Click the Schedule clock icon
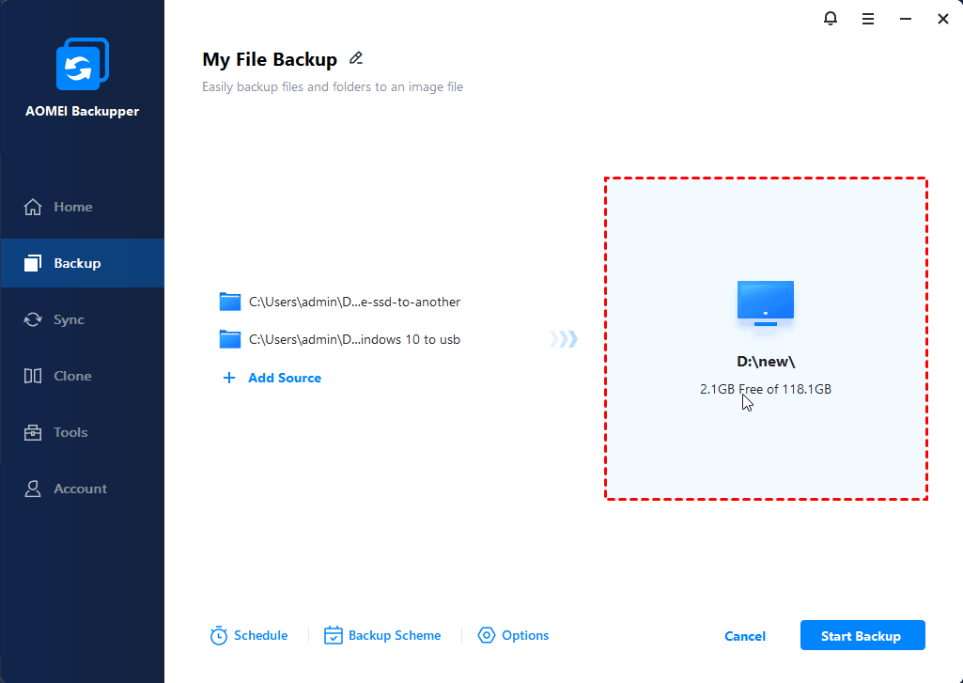This screenshot has width=963, height=683. tap(219, 636)
